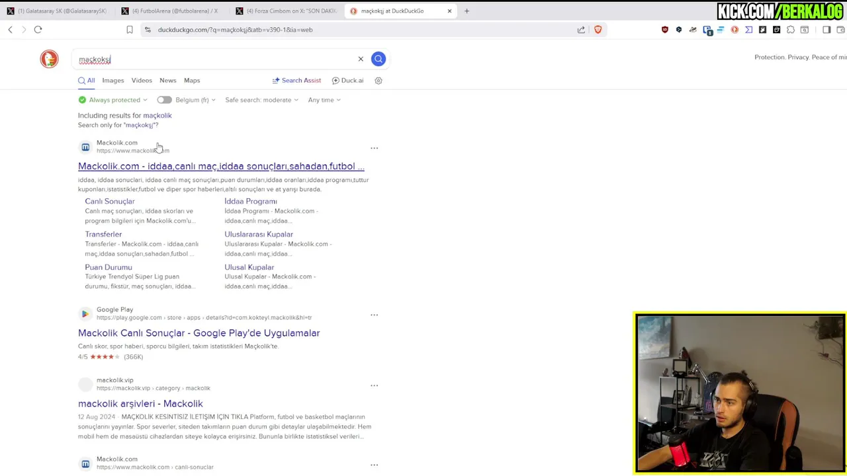Open Safe search: moderate dropdown
Screen dimensions: 847x476
click(x=261, y=100)
